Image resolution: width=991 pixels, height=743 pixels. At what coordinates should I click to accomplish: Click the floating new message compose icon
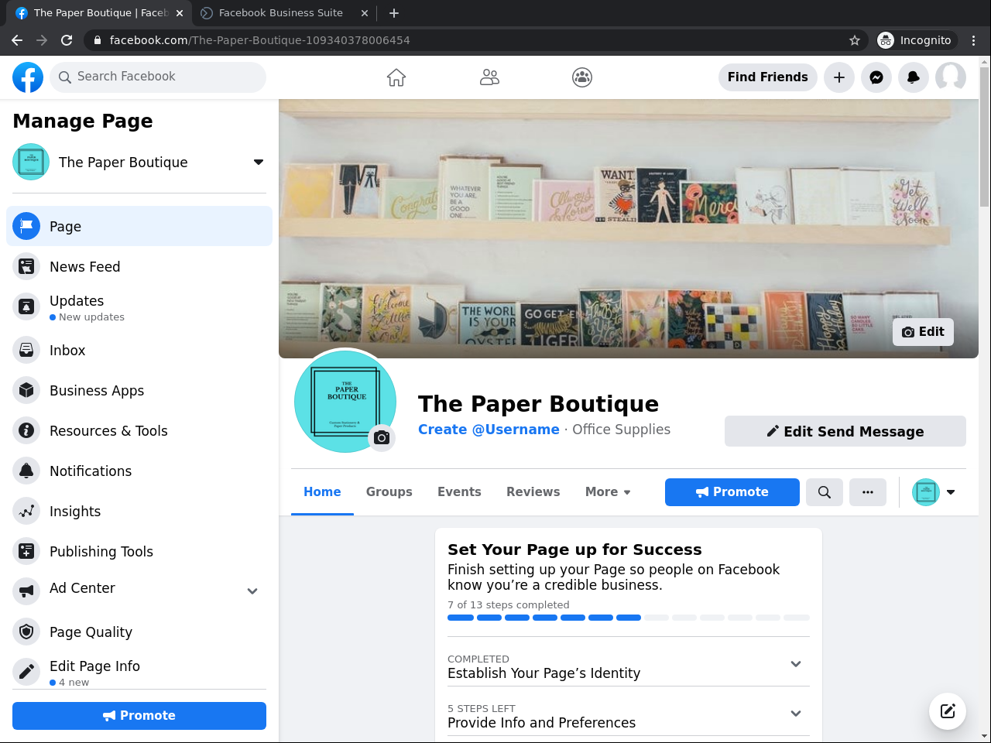click(948, 711)
